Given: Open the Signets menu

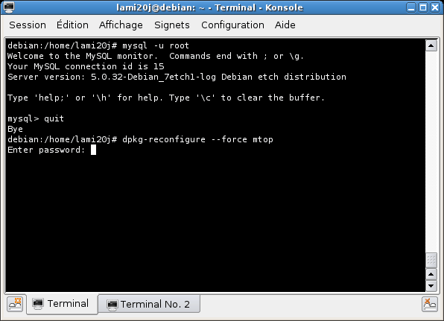Looking at the screenshot, I should (x=172, y=25).
